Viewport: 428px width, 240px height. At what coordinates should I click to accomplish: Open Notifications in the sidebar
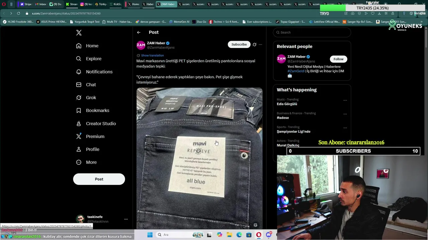[94, 72]
